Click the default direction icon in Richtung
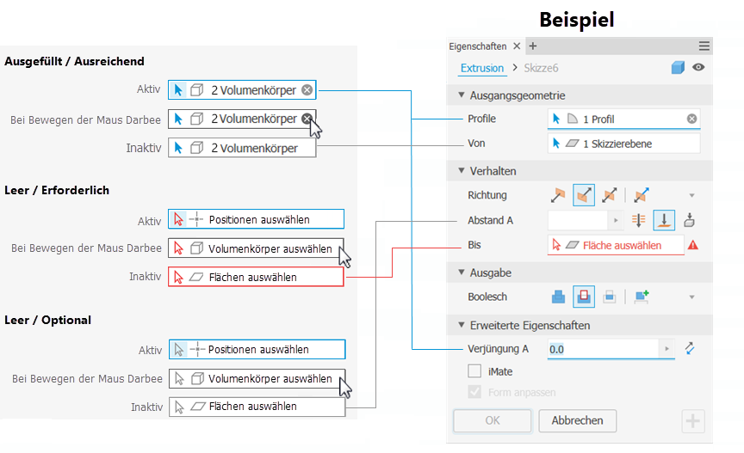 (559, 195)
